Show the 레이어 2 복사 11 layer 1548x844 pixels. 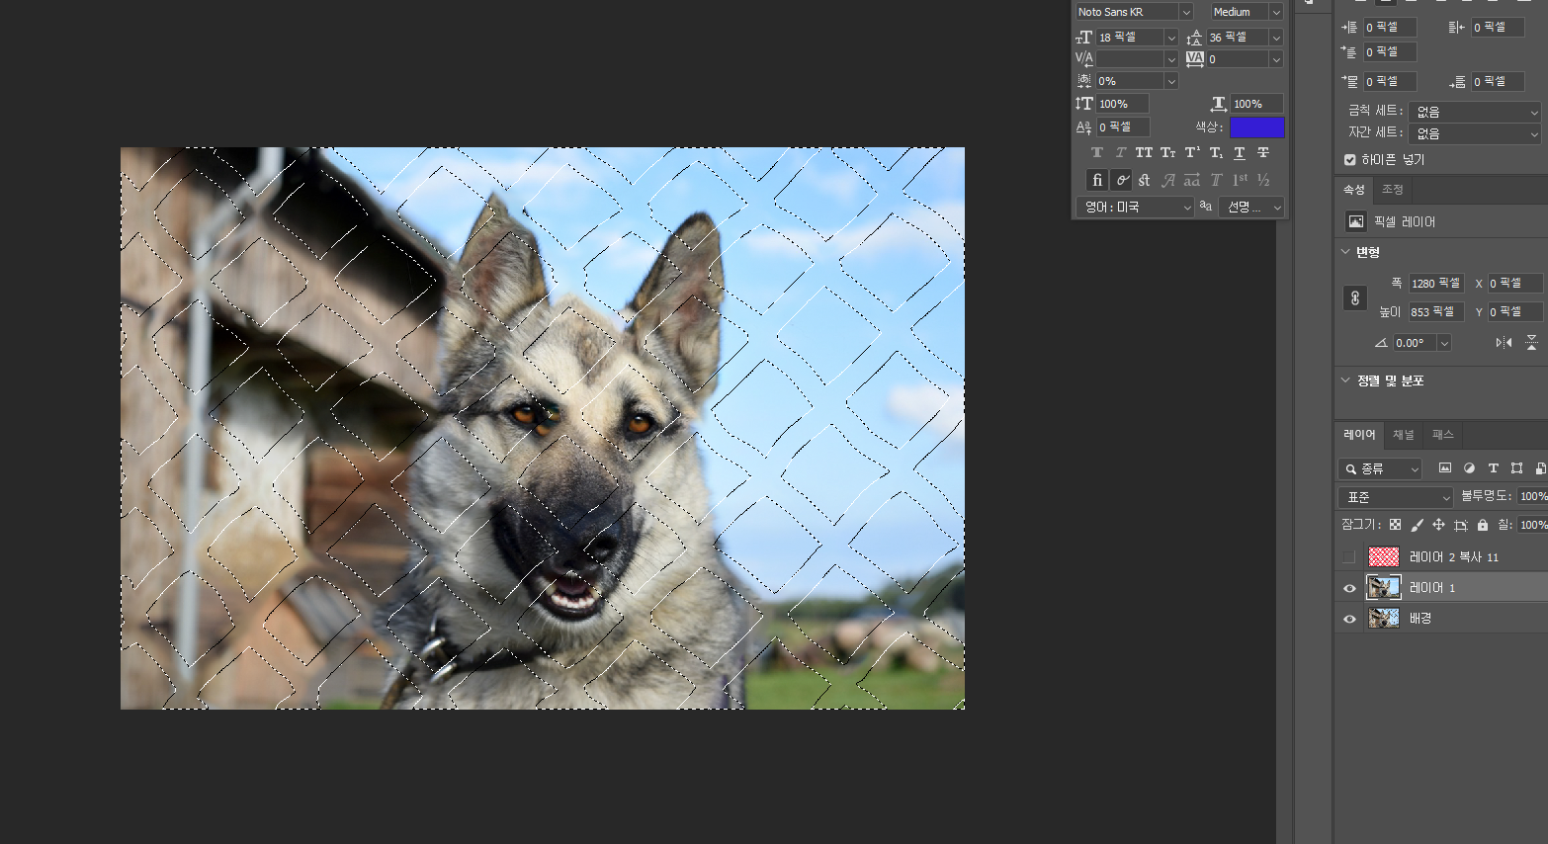(x=1349, y=557)
